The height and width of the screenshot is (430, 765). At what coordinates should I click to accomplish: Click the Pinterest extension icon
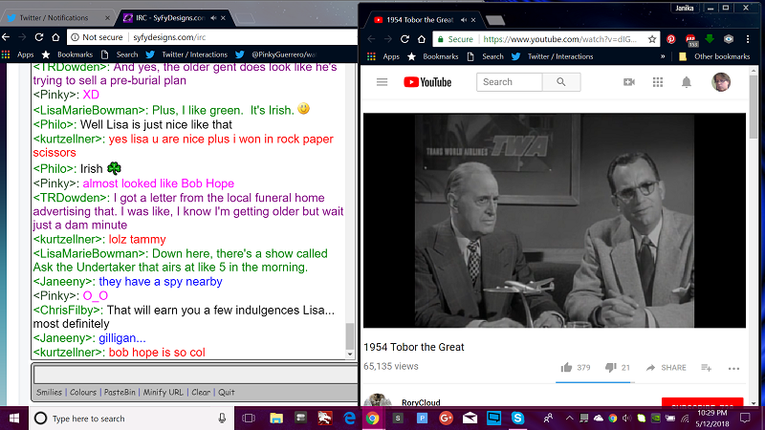click(671, 39)
